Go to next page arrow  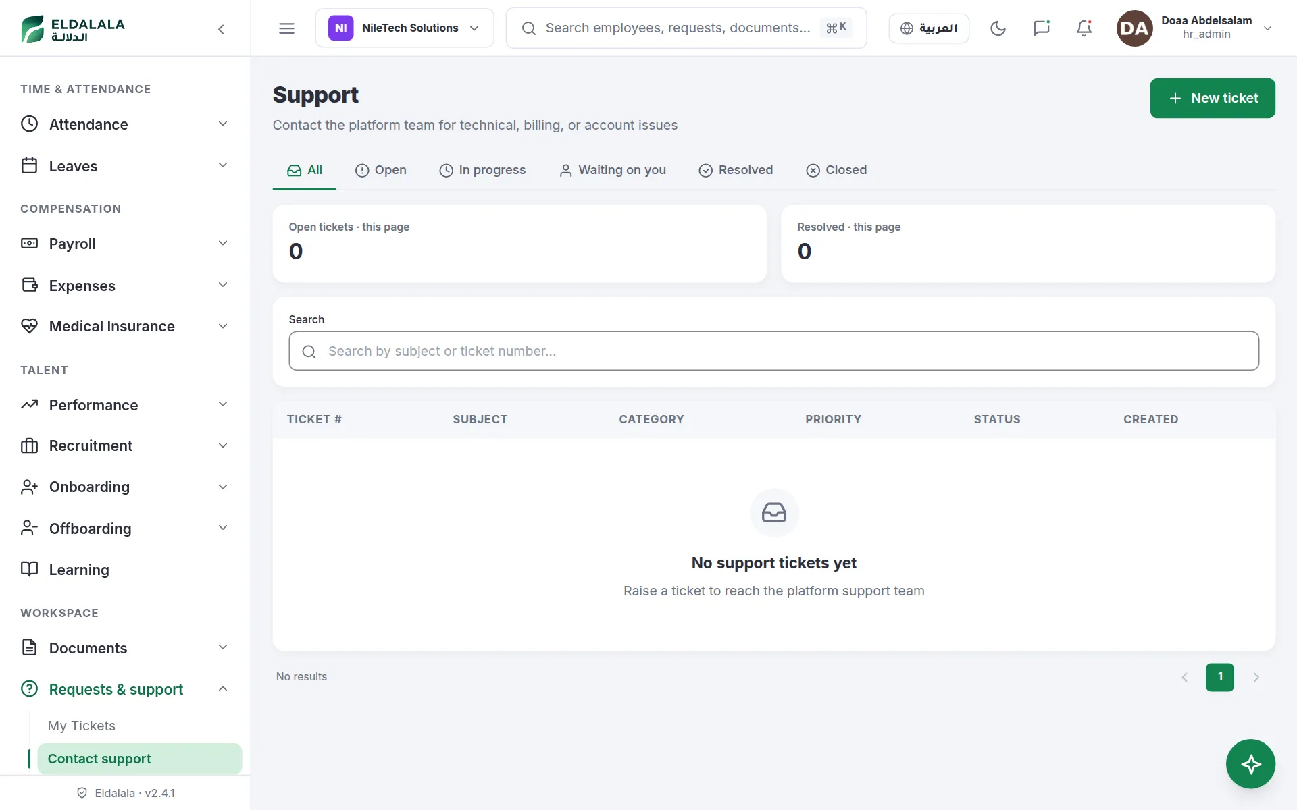(1256, 677)
